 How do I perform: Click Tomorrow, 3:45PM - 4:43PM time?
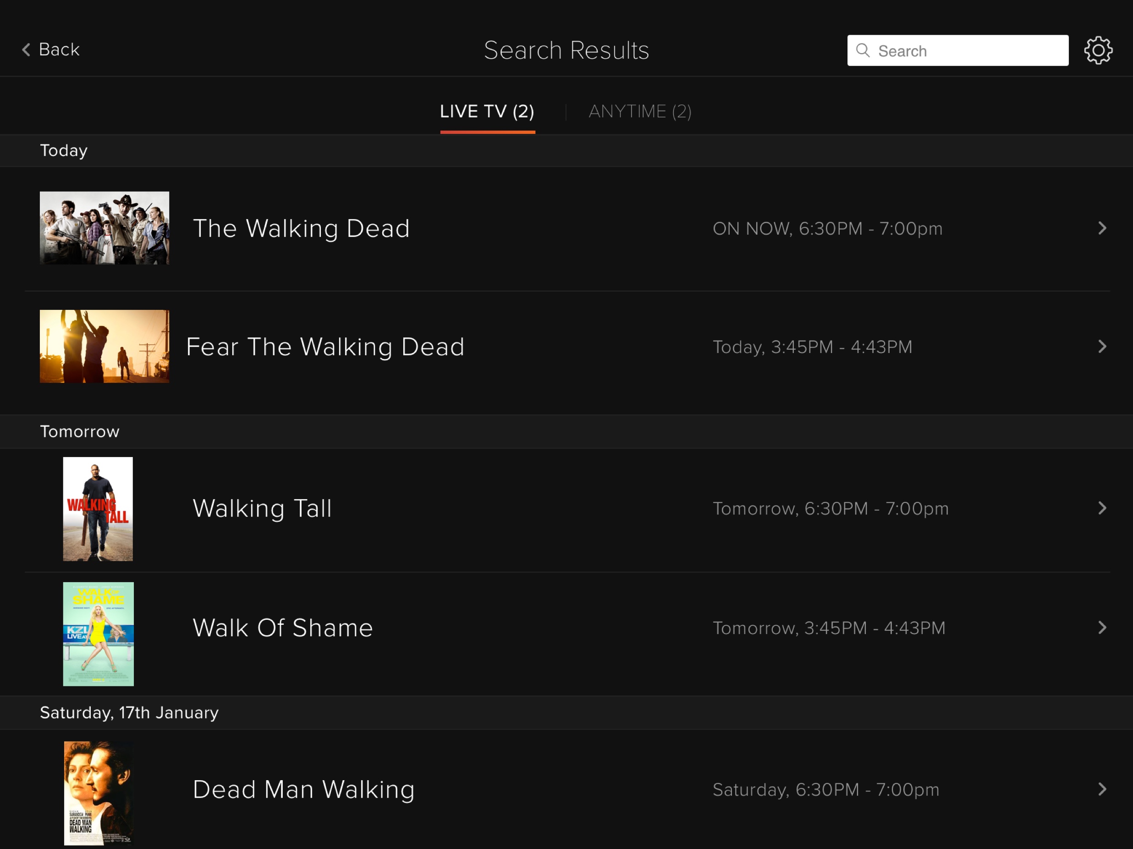pos(829,628)
